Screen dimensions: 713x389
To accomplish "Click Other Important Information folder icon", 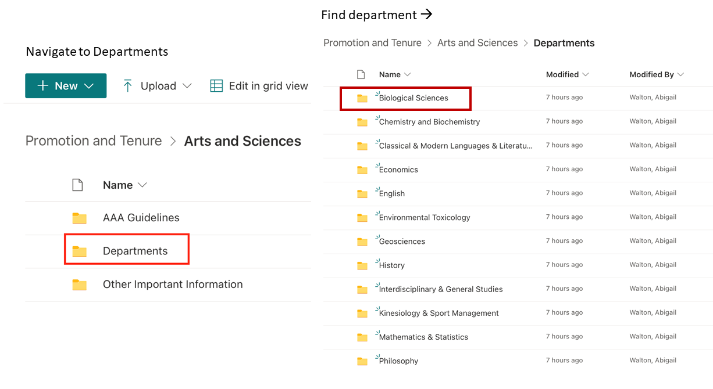I will coord(79,284).
